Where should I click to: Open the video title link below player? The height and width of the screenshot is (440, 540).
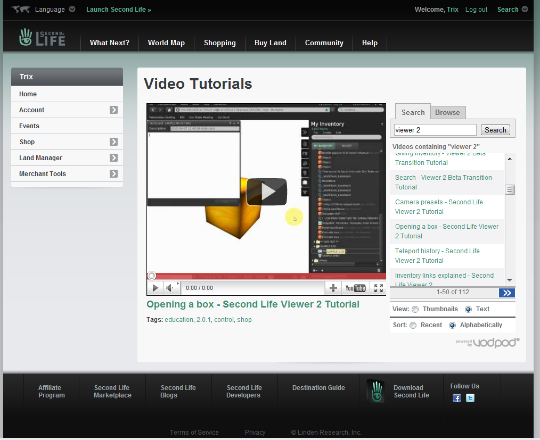pyautogui.click(x=253, y=304)
